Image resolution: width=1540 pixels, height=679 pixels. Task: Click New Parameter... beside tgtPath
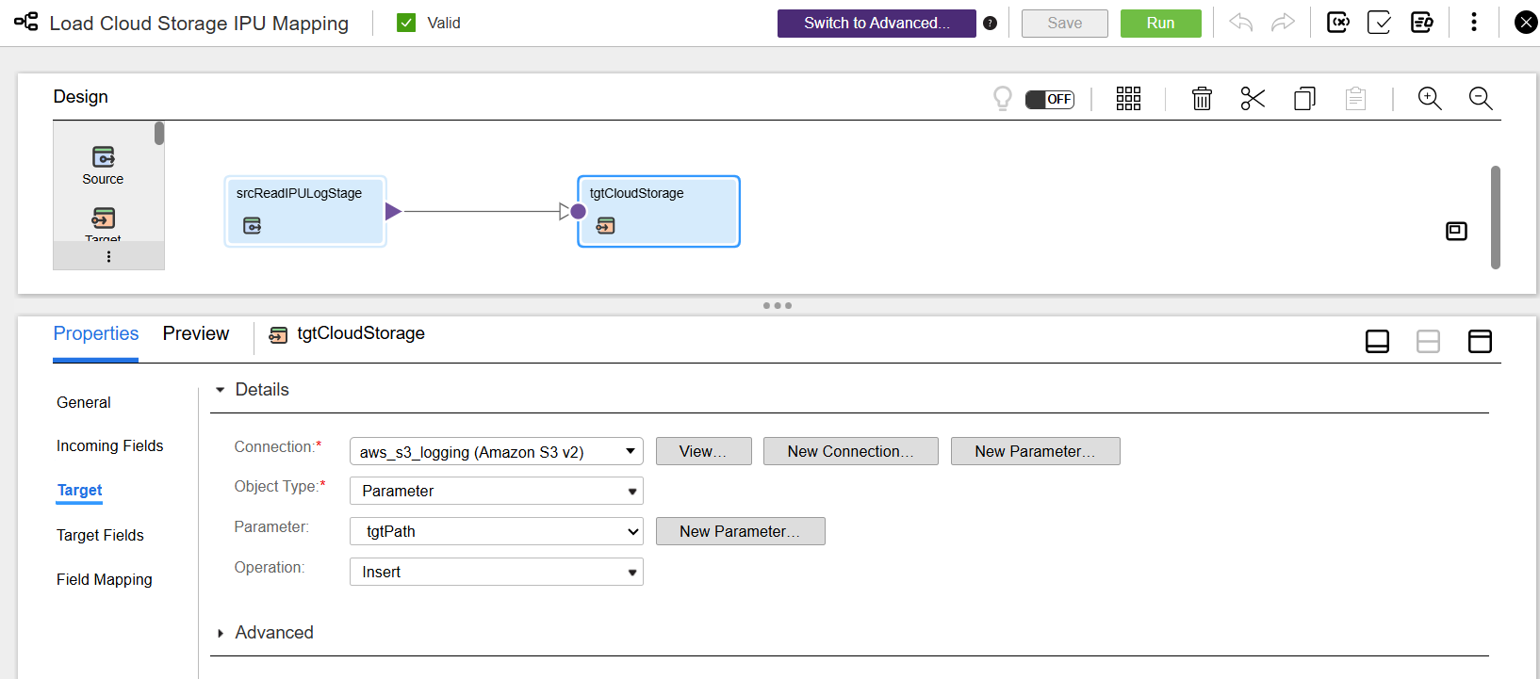click(x=741, y=531)
